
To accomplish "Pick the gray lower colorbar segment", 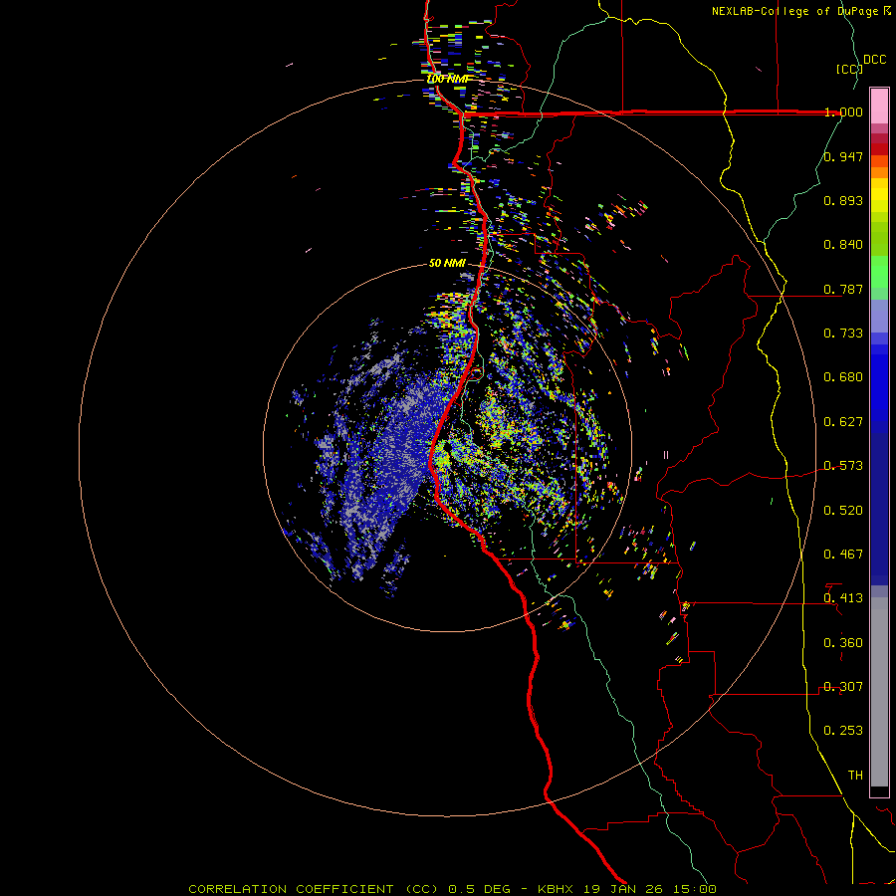I will coord(879,692).
